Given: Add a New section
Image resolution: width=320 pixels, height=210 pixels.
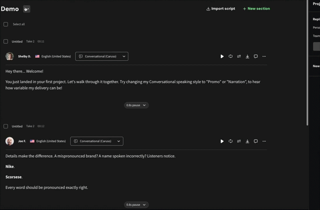Looking at the screenshot, I should click(x=256, y=9).
